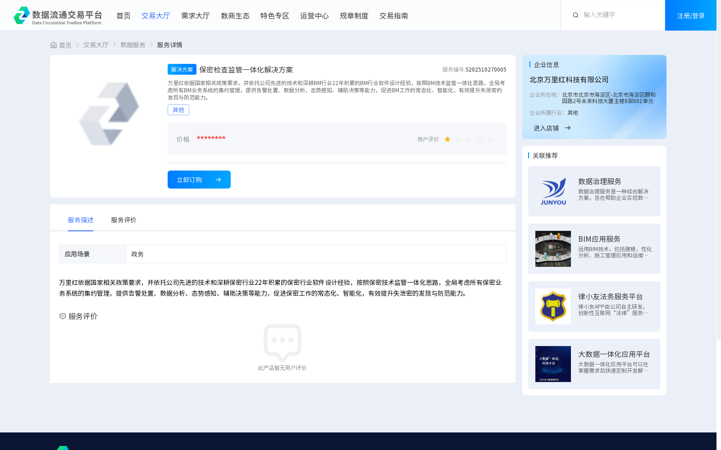The height and width of the screenshot is (450, 721).
Task: Click the 首页 breadcrumb link
Action: coord(65,45)
